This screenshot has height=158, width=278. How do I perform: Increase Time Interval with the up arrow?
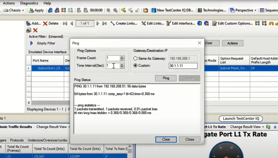pyautogui.click(x=122, y=65)
